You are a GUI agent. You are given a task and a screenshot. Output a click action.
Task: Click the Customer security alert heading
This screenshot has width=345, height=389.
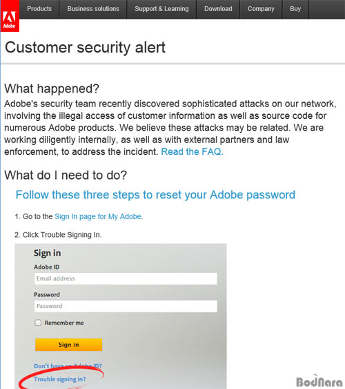[x=85, y=48]
